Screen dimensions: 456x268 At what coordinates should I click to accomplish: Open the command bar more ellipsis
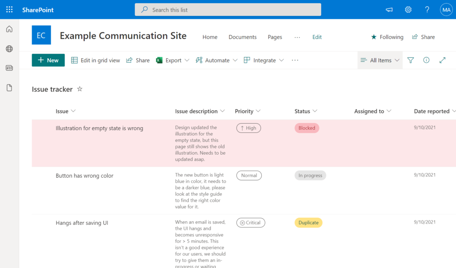click(x=295, y=60)
